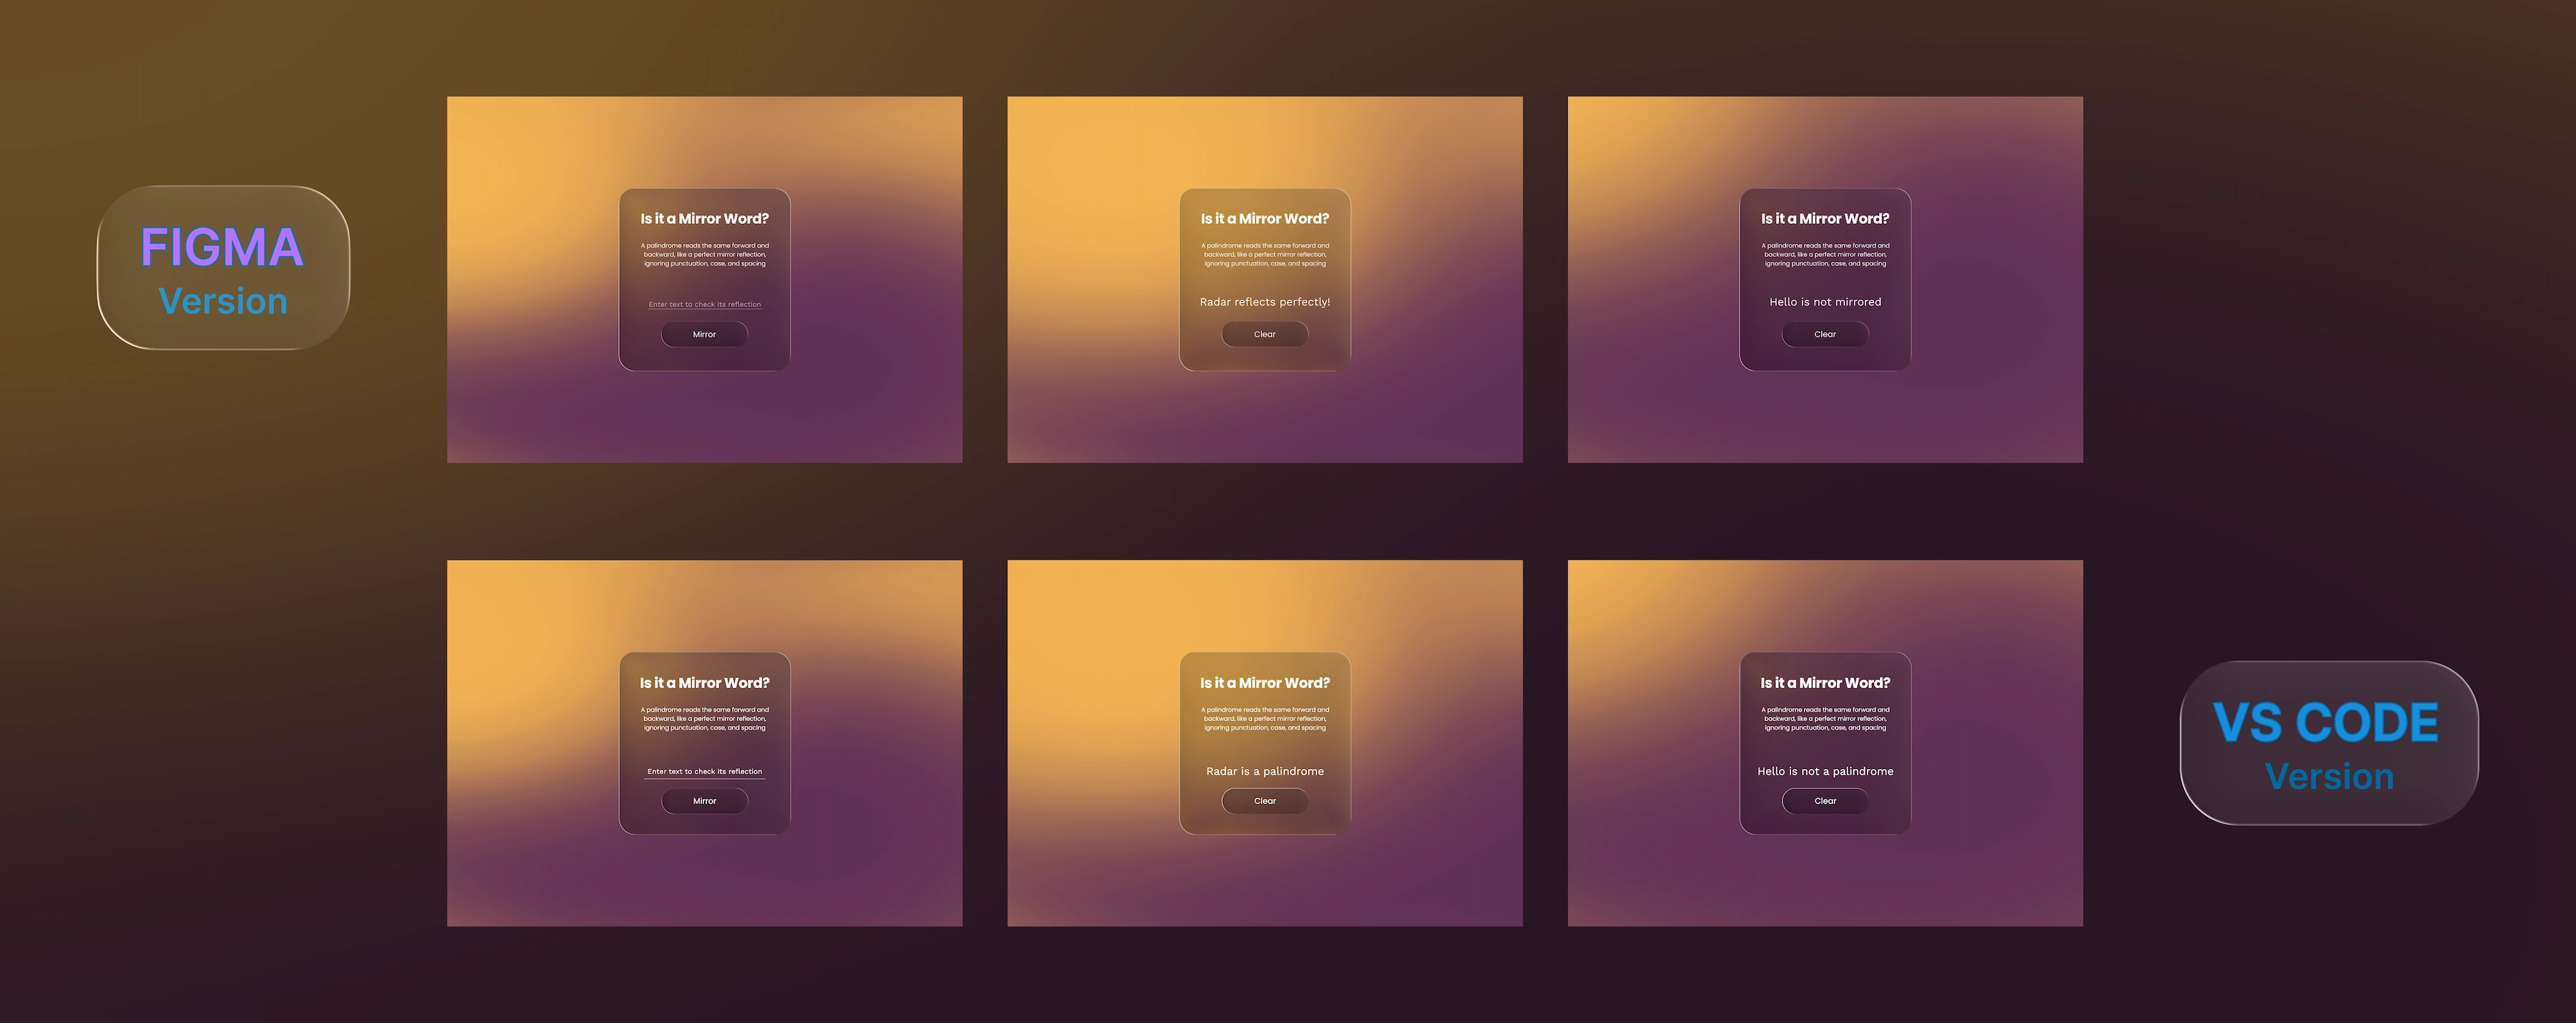This screenshot has height=1023, width=2576.
Task: Select the 'Is it a Mirror Word?' heading, top-left card
Action: [704, 218]
